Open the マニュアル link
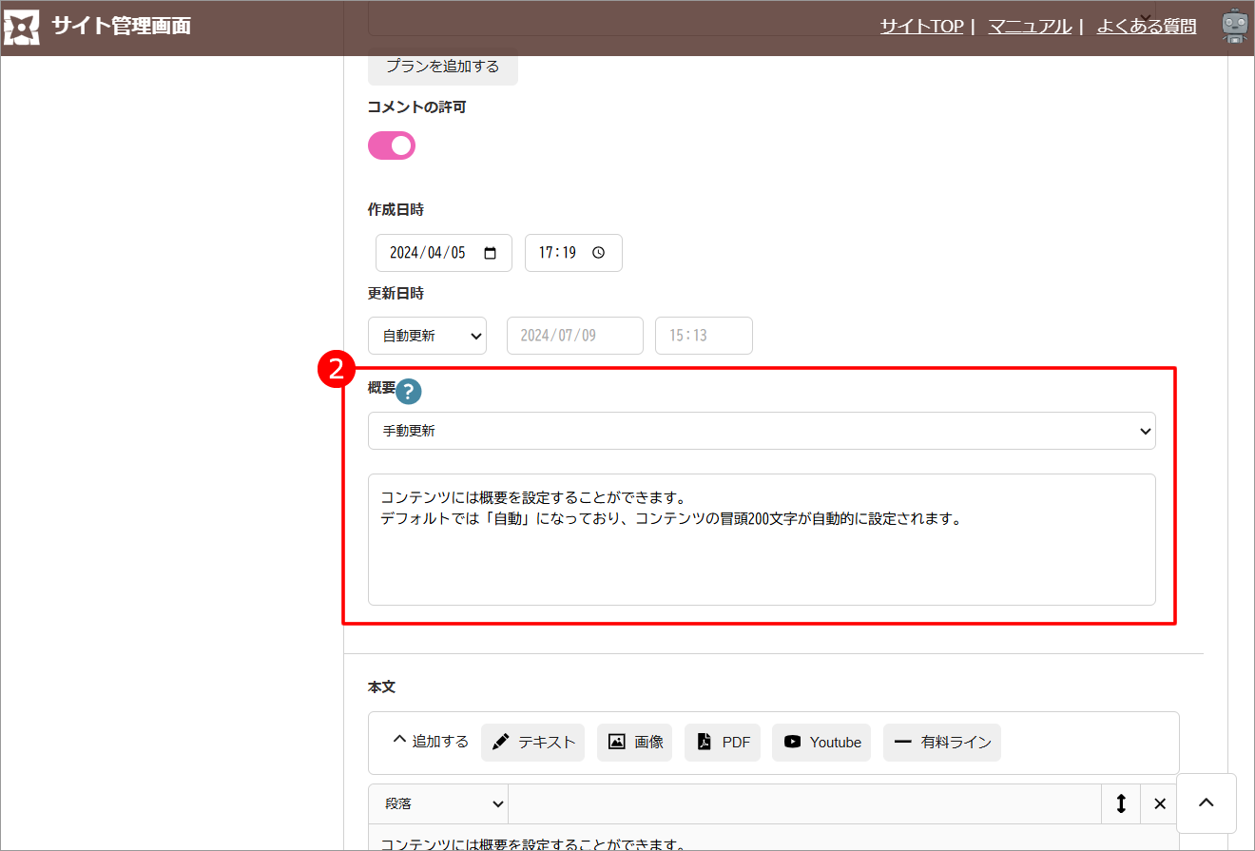This screenshot has width=1255, height=851. 1029,27
